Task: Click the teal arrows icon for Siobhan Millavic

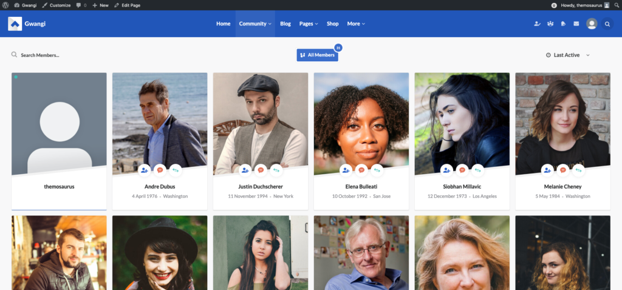Action: pos(477,170)
